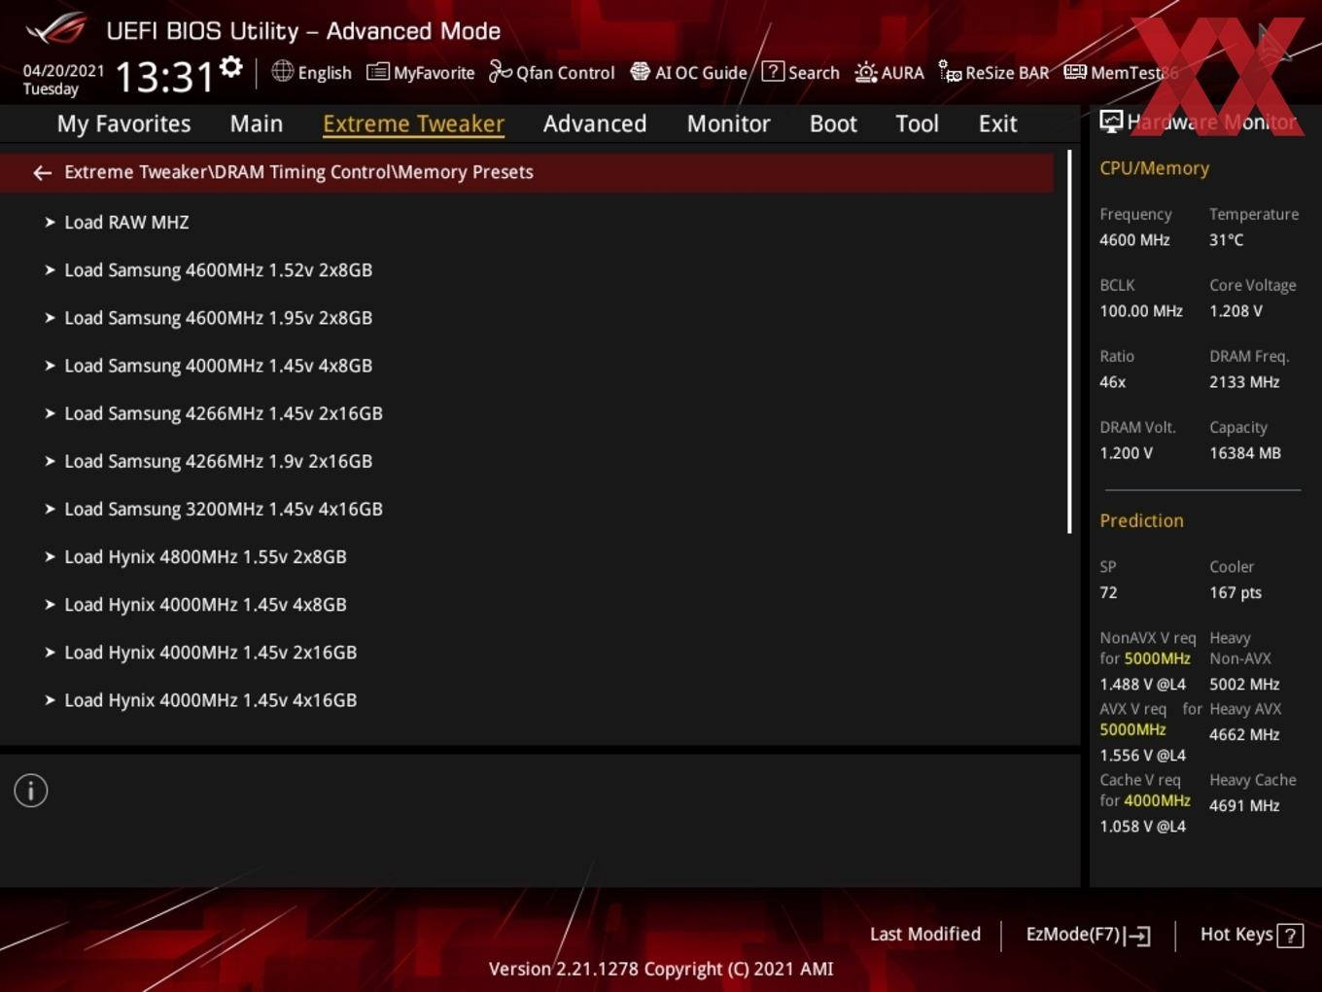Image resolution: width=1322 pixels, height=992 pixels.
Task: Toggle ReSize BAR icon
Action: pos(950,71)
